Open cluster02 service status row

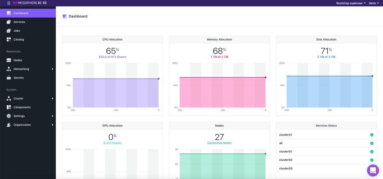pos(326,160)
